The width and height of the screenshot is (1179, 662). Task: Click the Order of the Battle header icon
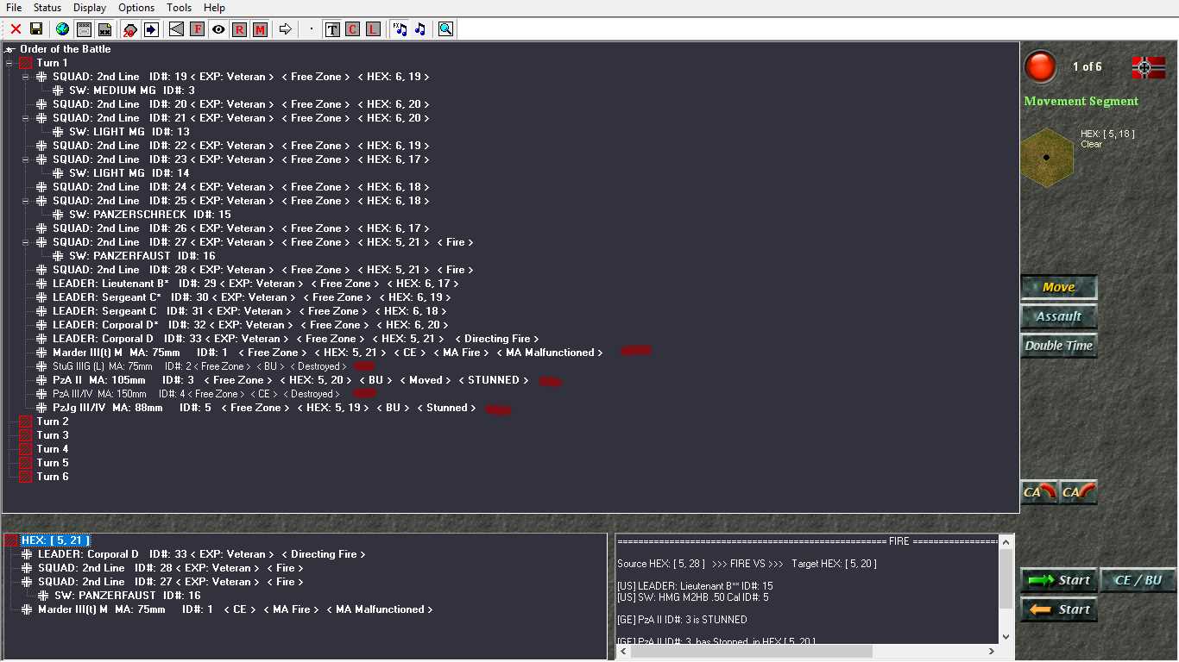[x=10, y=49]
